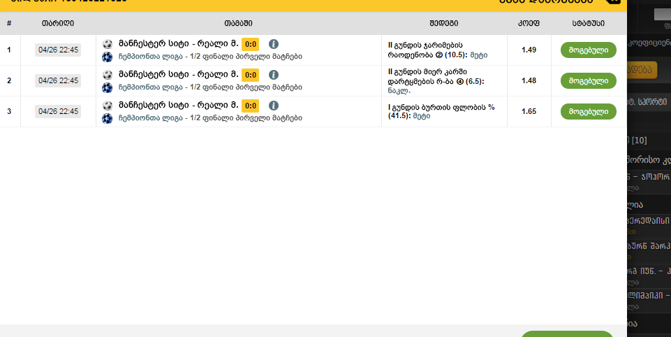
Task: Click the soccer ball icon in row 3
Action: point(108,106)
